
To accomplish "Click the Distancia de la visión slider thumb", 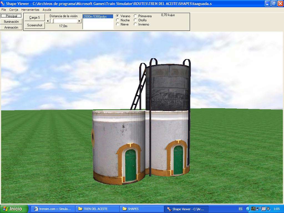I will pos(52,21).
